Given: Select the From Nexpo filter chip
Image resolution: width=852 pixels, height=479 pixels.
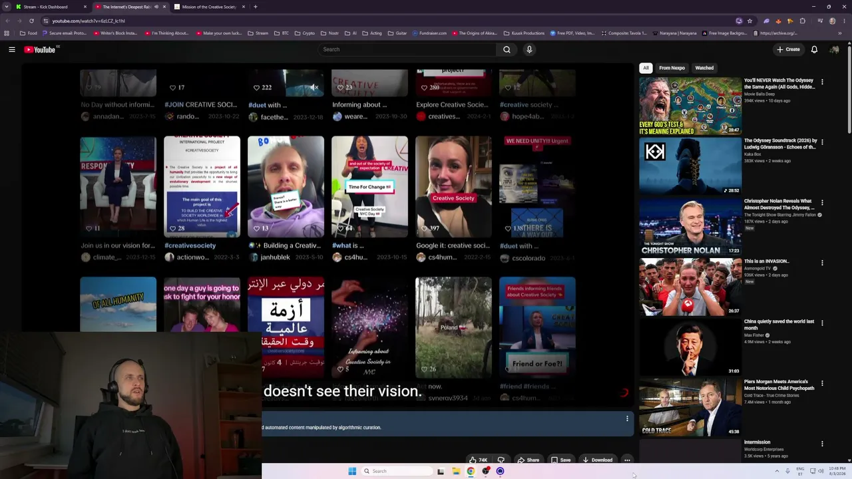Looking at the screenshot, I should [672, 68].
